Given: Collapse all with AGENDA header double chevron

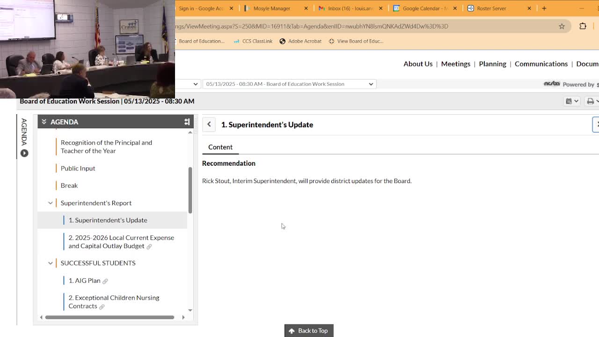Looking at the screenshot, I should [44, 122].
